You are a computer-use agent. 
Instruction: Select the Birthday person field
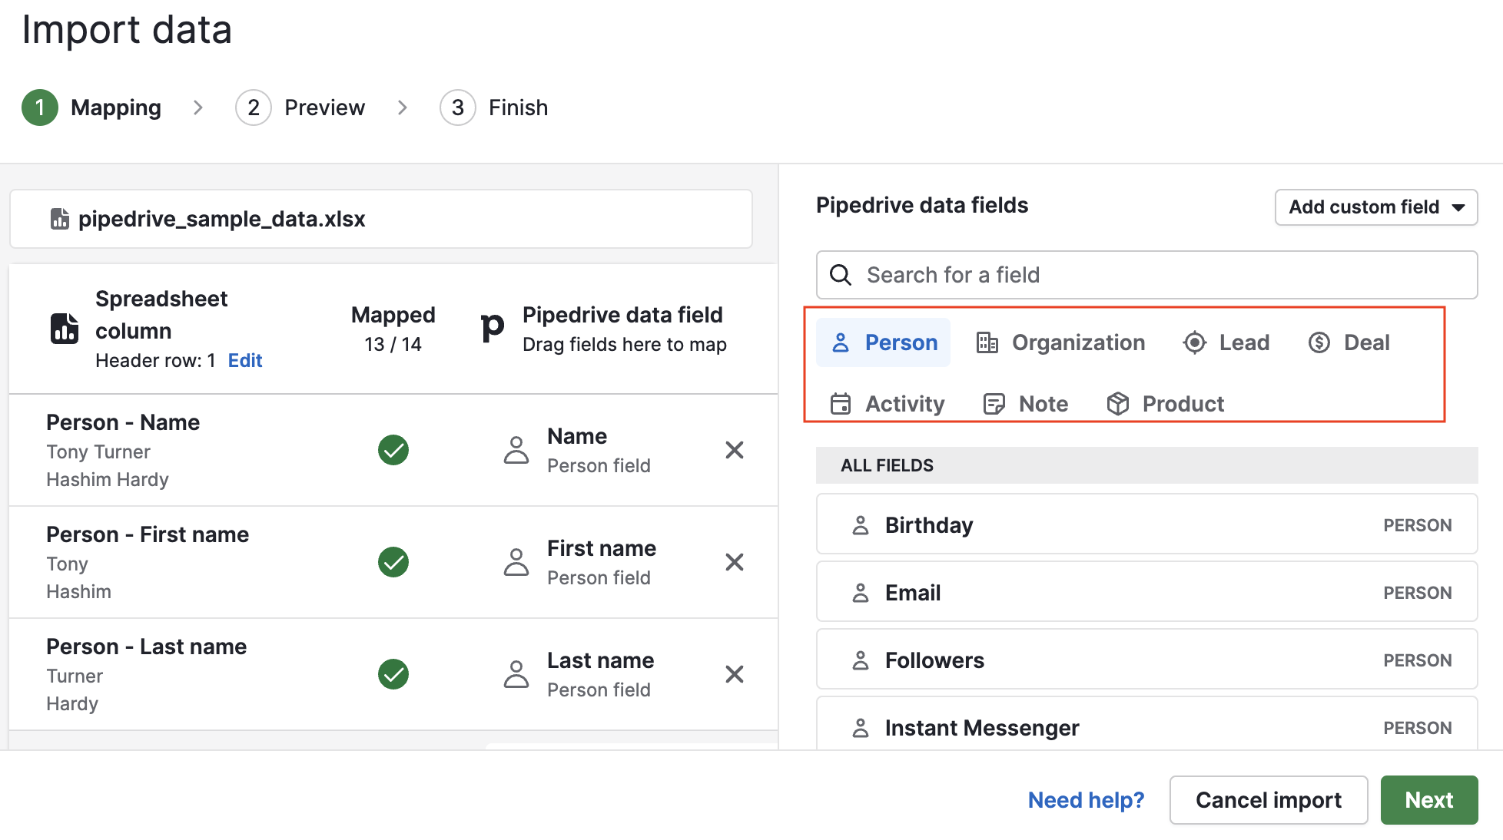[x=1146, y=524]
